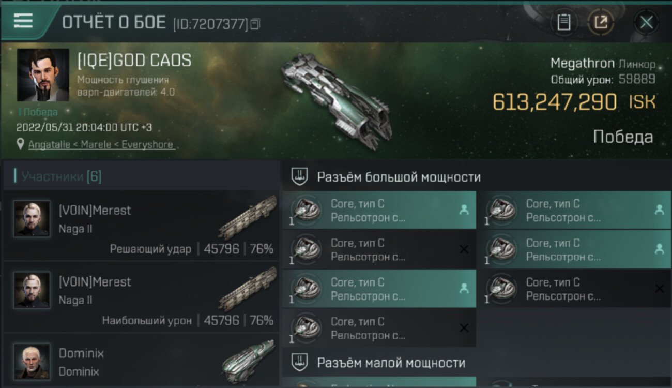Select the Участники [6] tab
This screenshot has width=672, height=388.
pos(61,176)
